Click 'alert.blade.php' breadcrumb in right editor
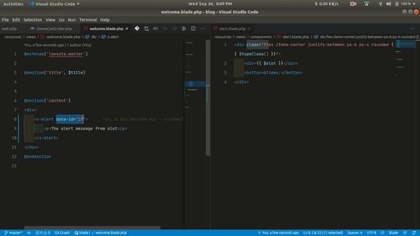420x236 pixels. 296,37
